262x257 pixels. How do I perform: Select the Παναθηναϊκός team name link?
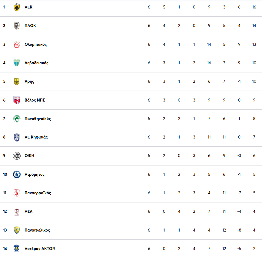coord(38,119)
